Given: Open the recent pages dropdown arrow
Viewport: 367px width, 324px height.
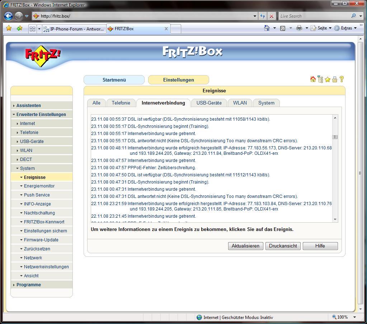Looking at the screenshot, I should tap(27, 16).
